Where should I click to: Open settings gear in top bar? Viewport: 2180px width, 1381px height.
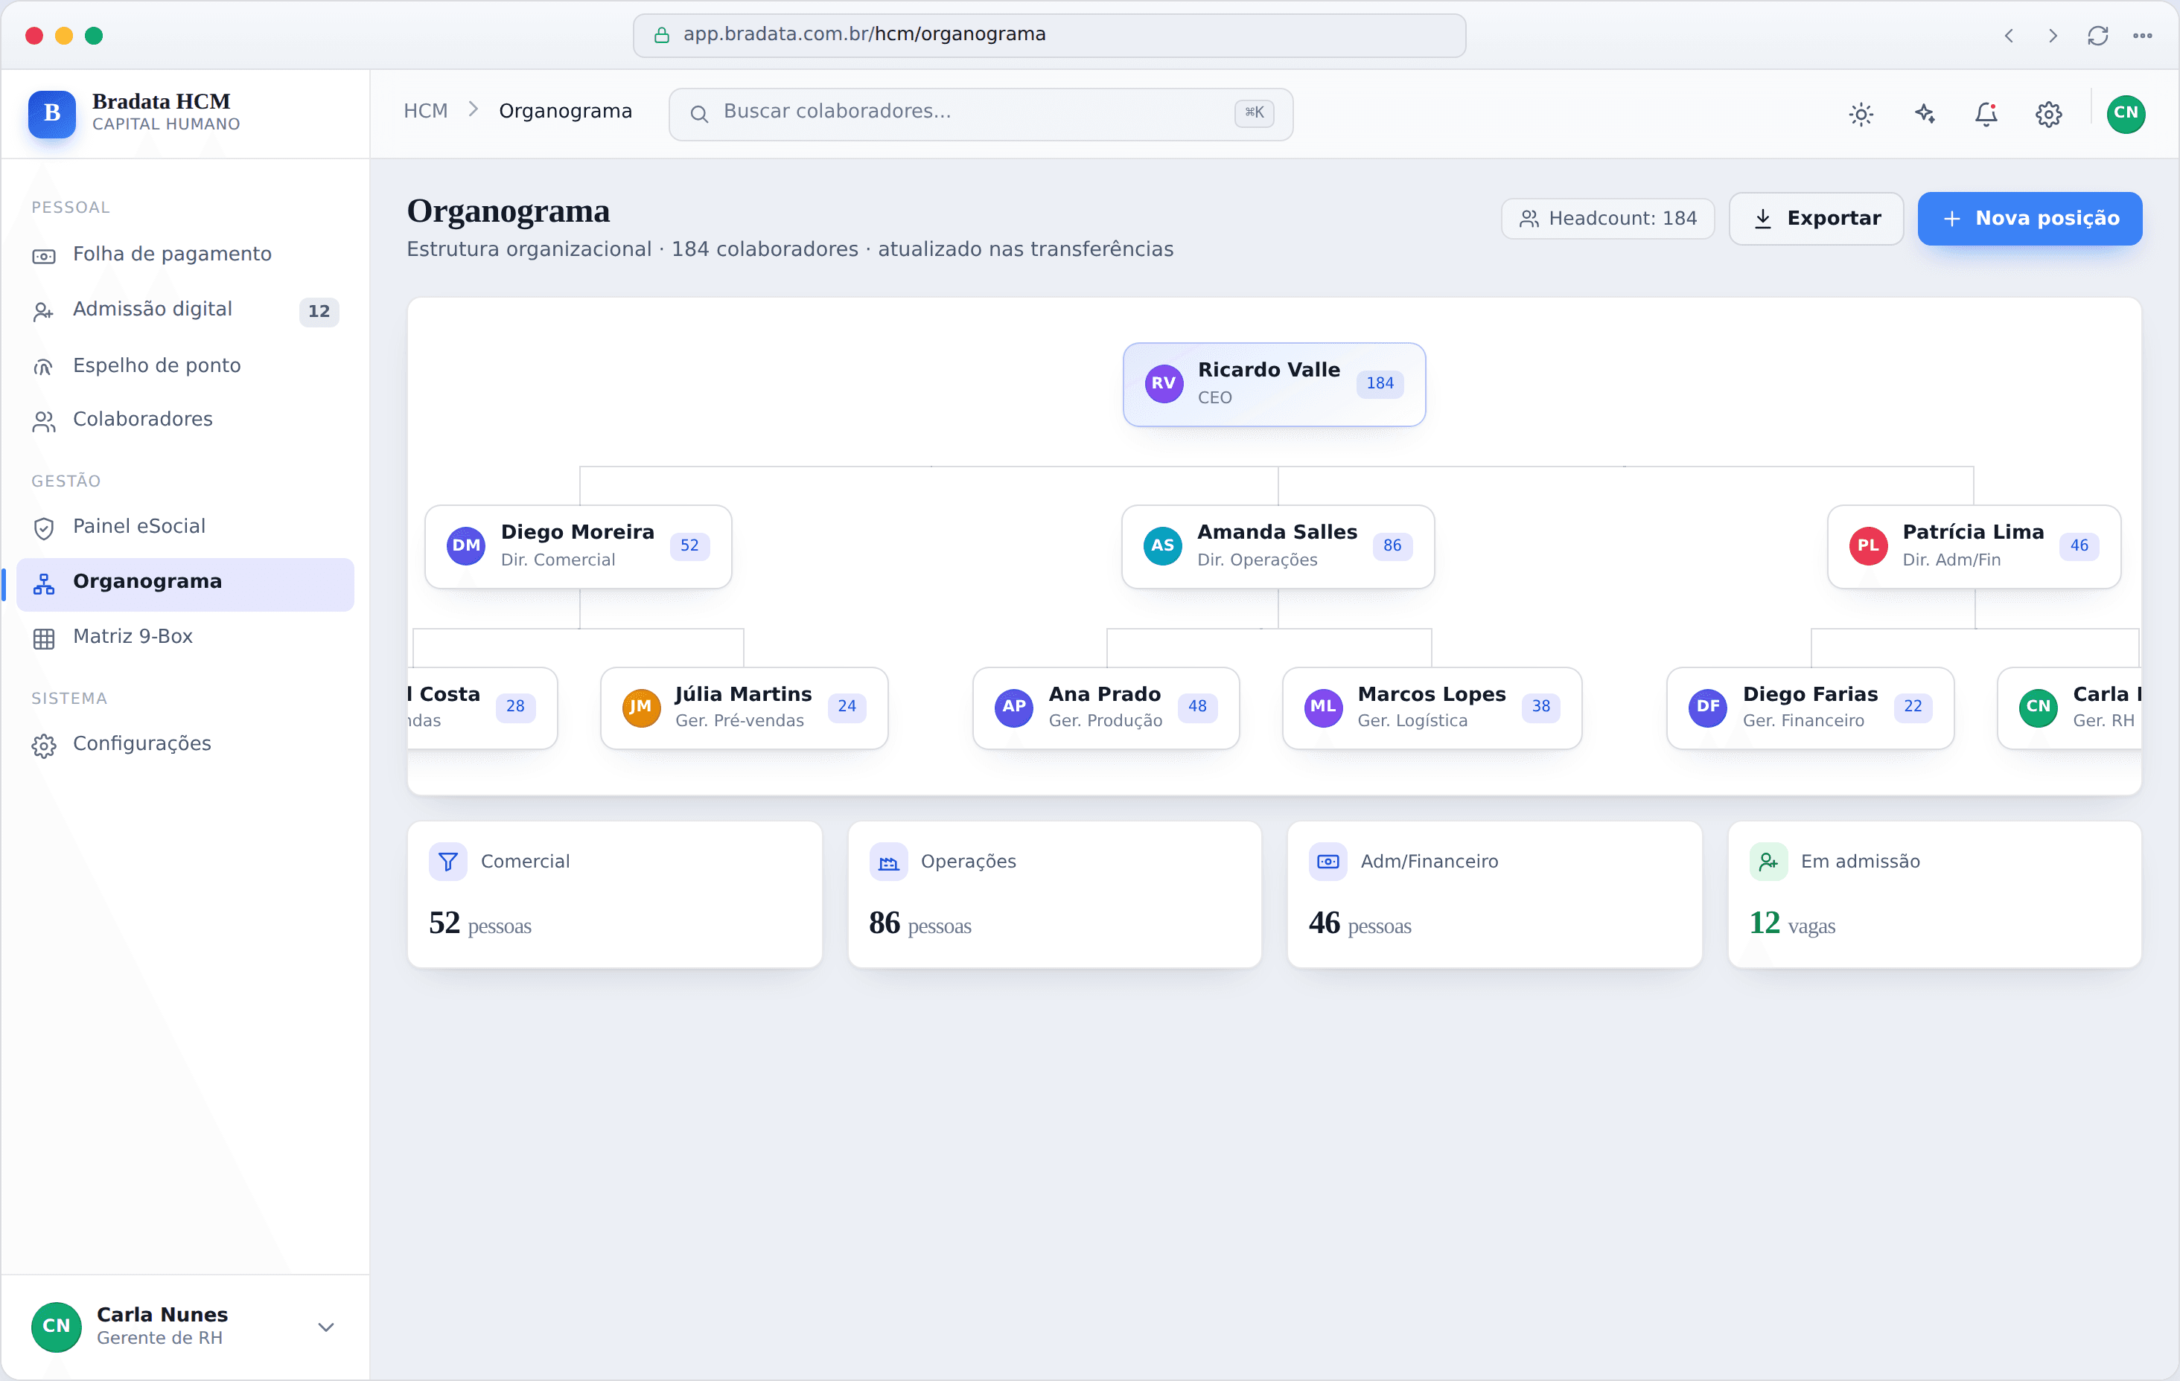pyautogui.click(x=2049, y=114)
